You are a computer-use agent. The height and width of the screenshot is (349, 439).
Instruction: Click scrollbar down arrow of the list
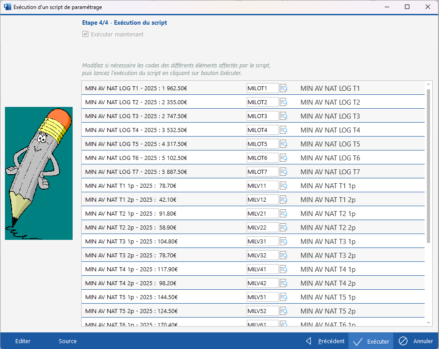[428, 322]
